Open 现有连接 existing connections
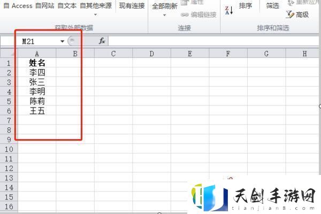The image size is (321, 214). [x=132, y=6]
